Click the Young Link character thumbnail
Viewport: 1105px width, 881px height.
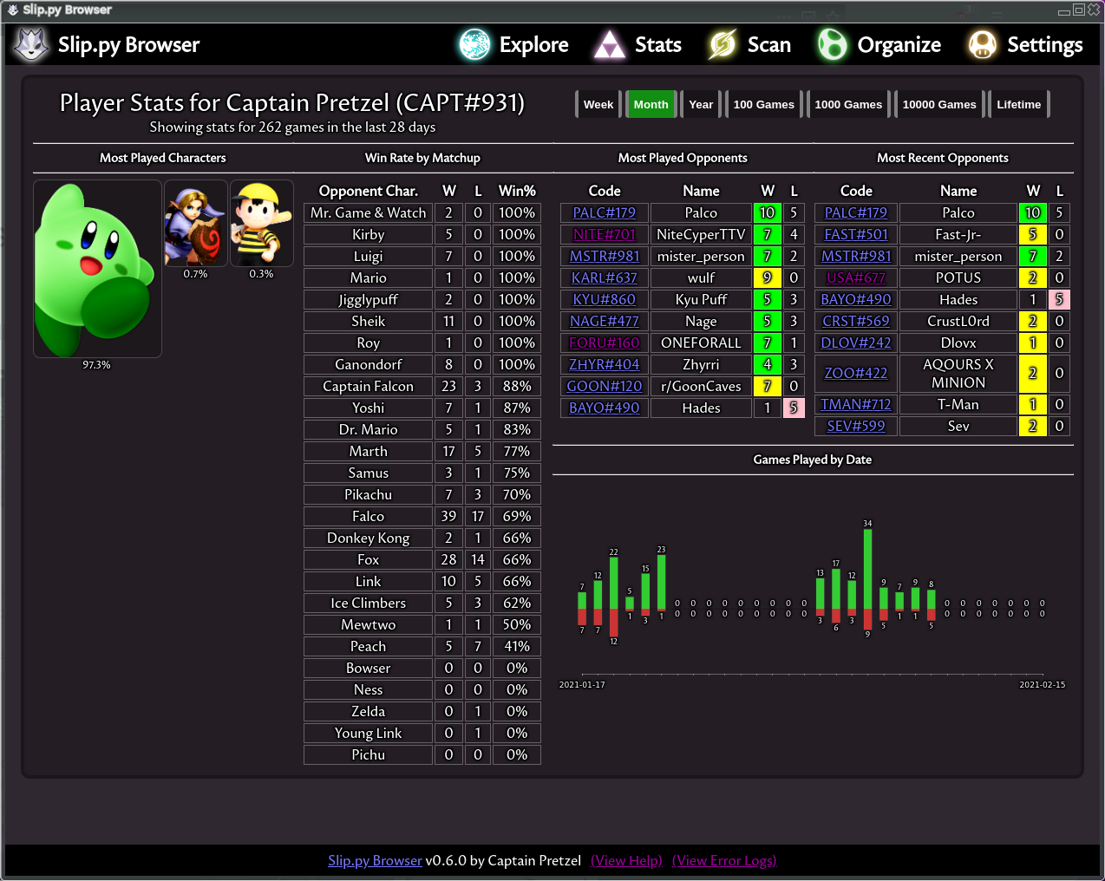coord(196,223)
